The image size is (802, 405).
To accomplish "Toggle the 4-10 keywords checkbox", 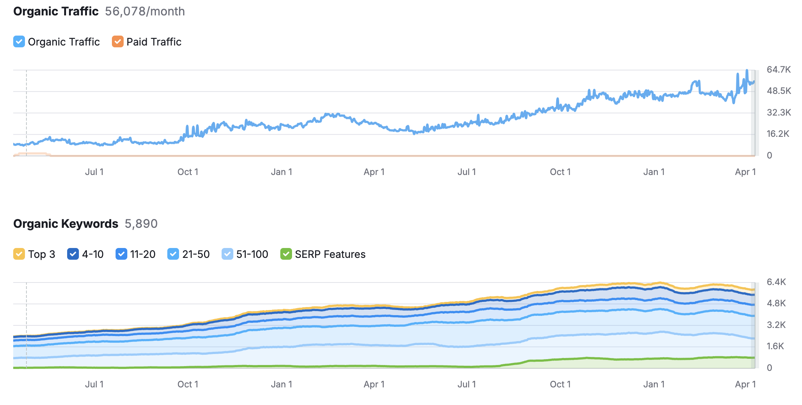I will [73, 254].
